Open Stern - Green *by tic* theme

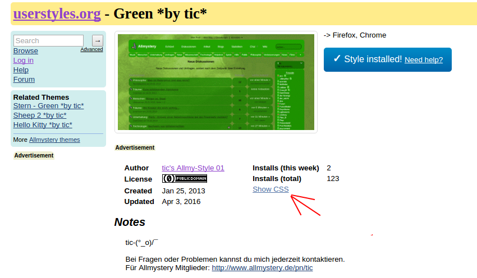pos(48,106)
